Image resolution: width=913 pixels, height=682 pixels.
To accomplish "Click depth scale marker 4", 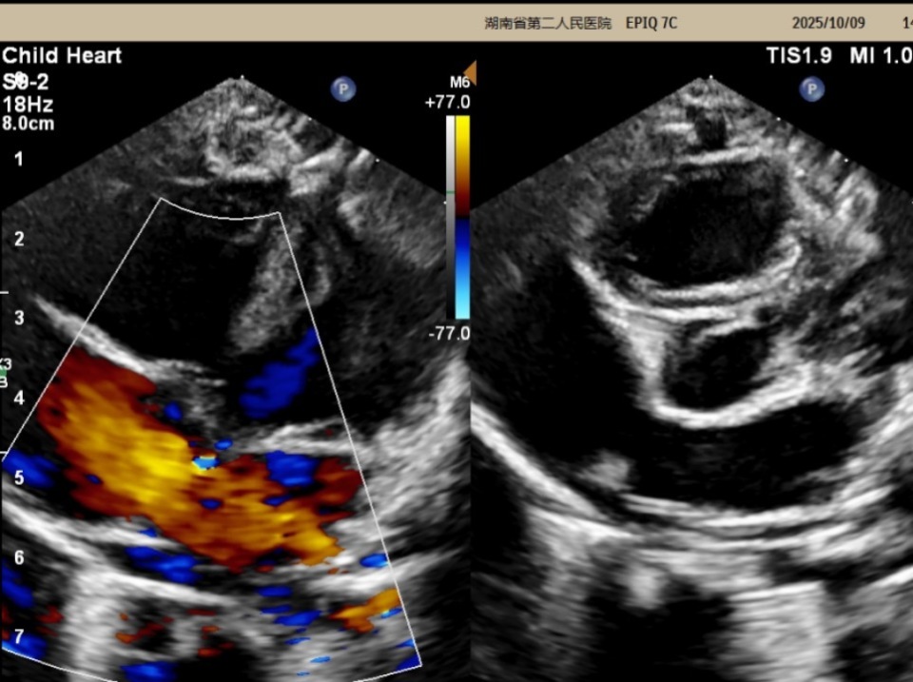I will point(19,399).
